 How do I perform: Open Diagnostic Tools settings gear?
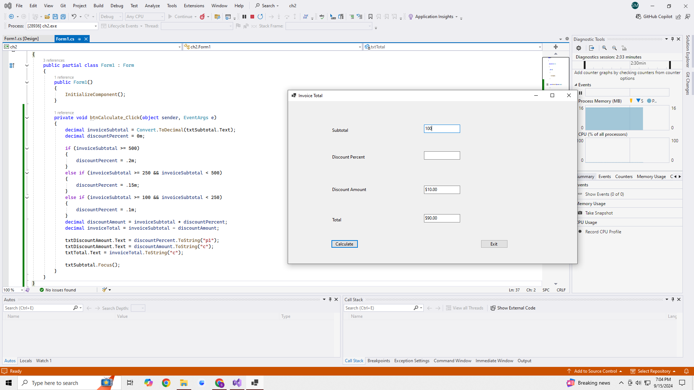[579, 48]
